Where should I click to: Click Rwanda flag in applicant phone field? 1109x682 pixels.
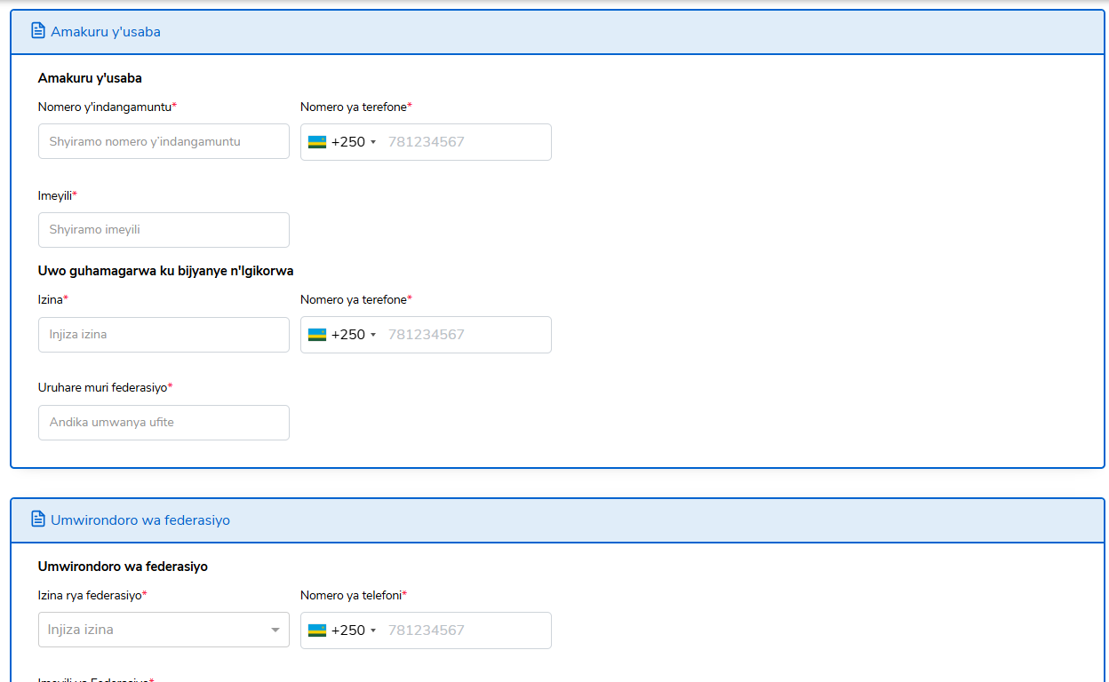click(317, 142)
